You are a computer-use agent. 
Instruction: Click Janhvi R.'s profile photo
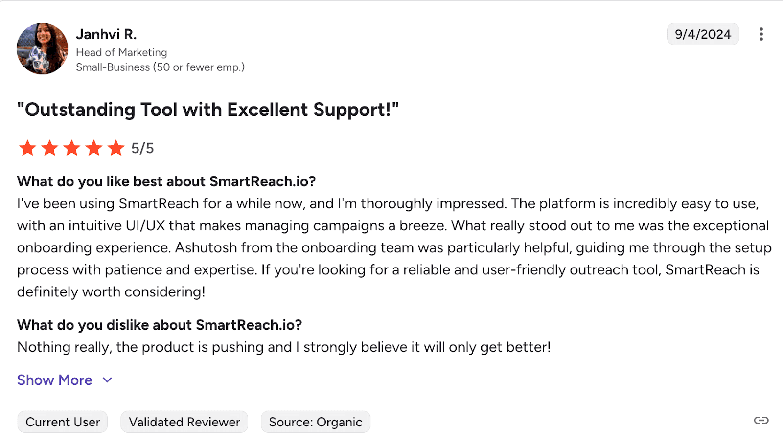(43, 48)
